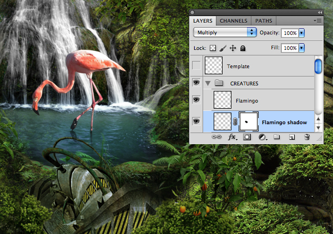333x234 pixels.
Task: Select the Layers tab
Action: tap(203, 21)
